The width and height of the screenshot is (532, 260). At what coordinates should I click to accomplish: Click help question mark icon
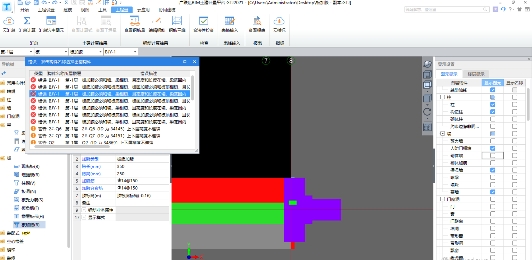pyautogui.click(x=510, y=9)
